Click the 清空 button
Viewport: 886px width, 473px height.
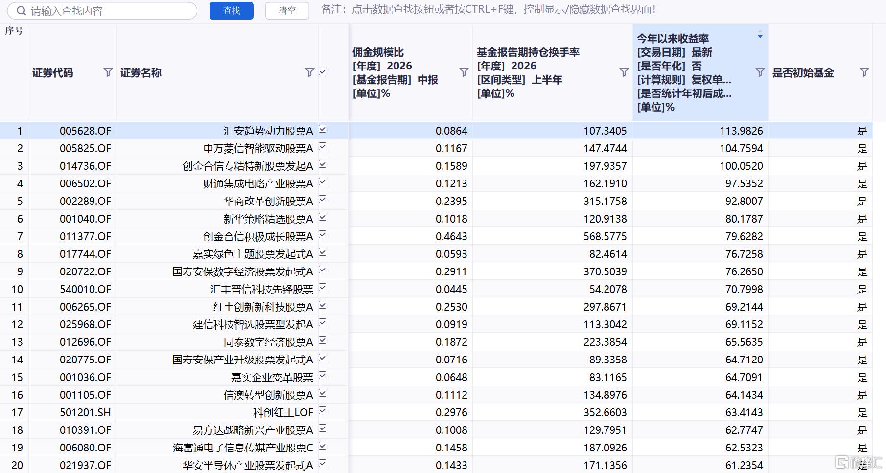287,11
